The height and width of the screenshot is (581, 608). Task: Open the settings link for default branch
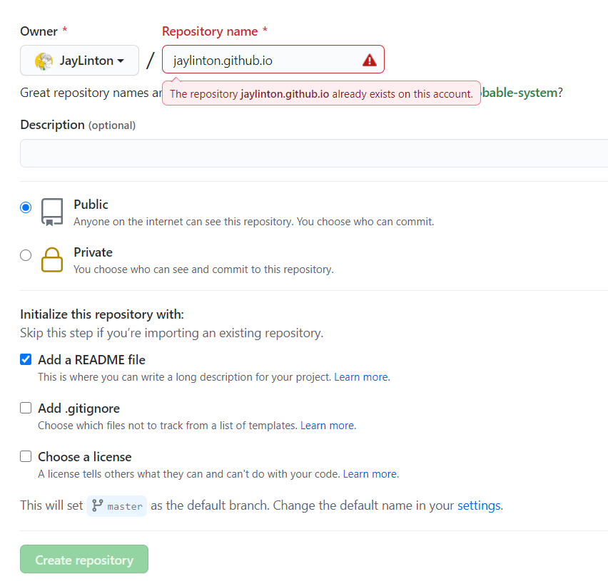tap(479, 505)
